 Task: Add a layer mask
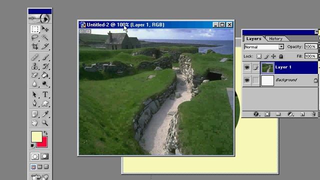point(267,114)
